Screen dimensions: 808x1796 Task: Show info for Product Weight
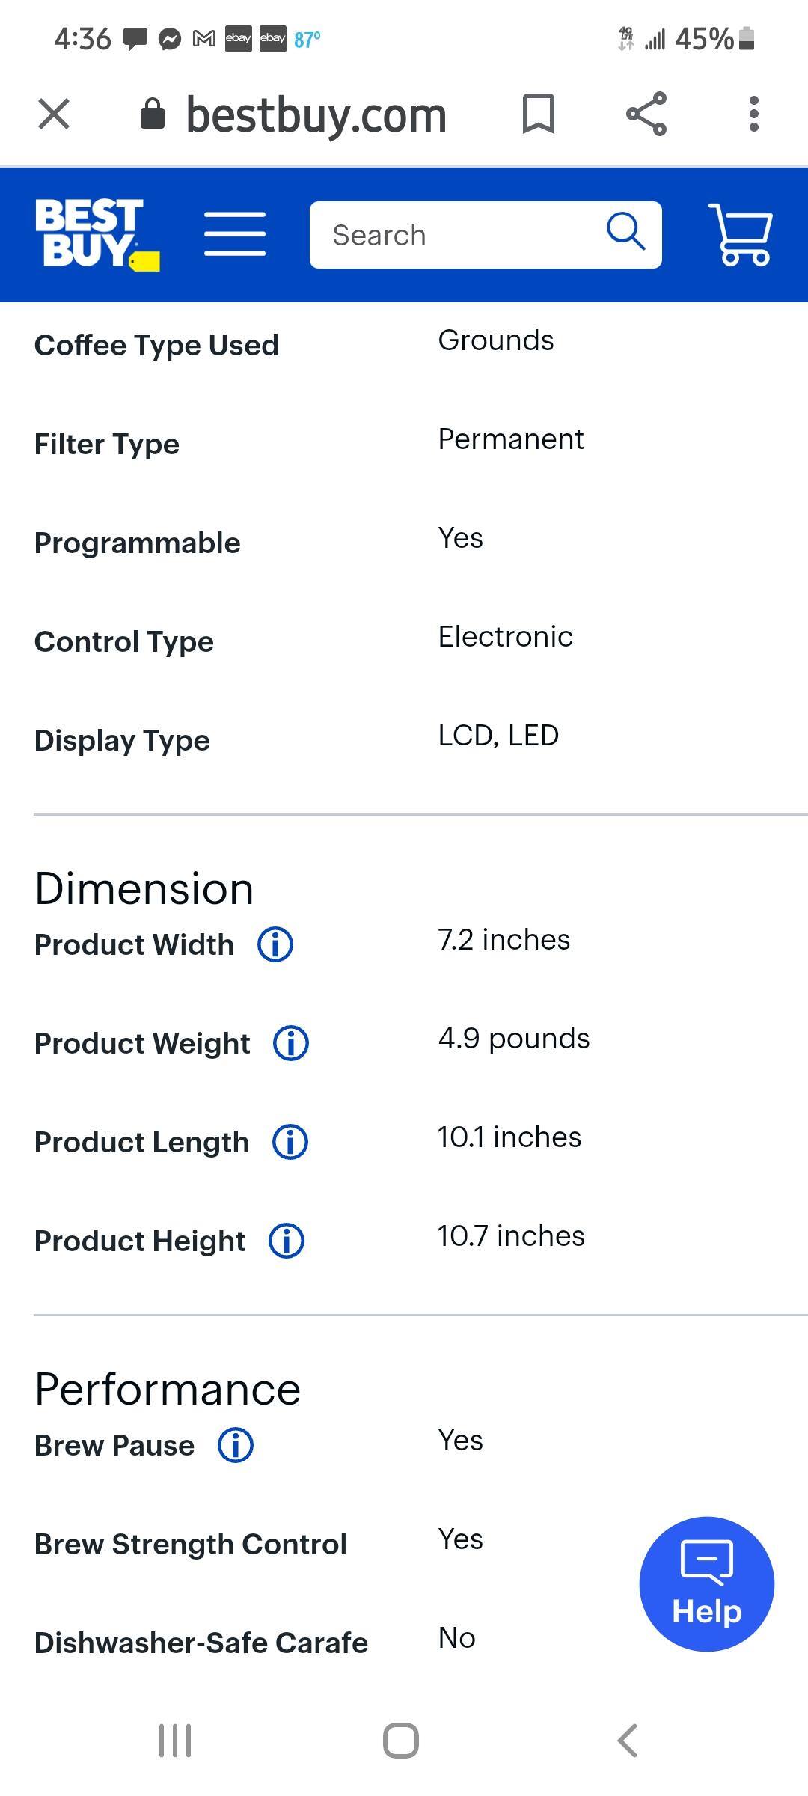tap(291, 1043)
